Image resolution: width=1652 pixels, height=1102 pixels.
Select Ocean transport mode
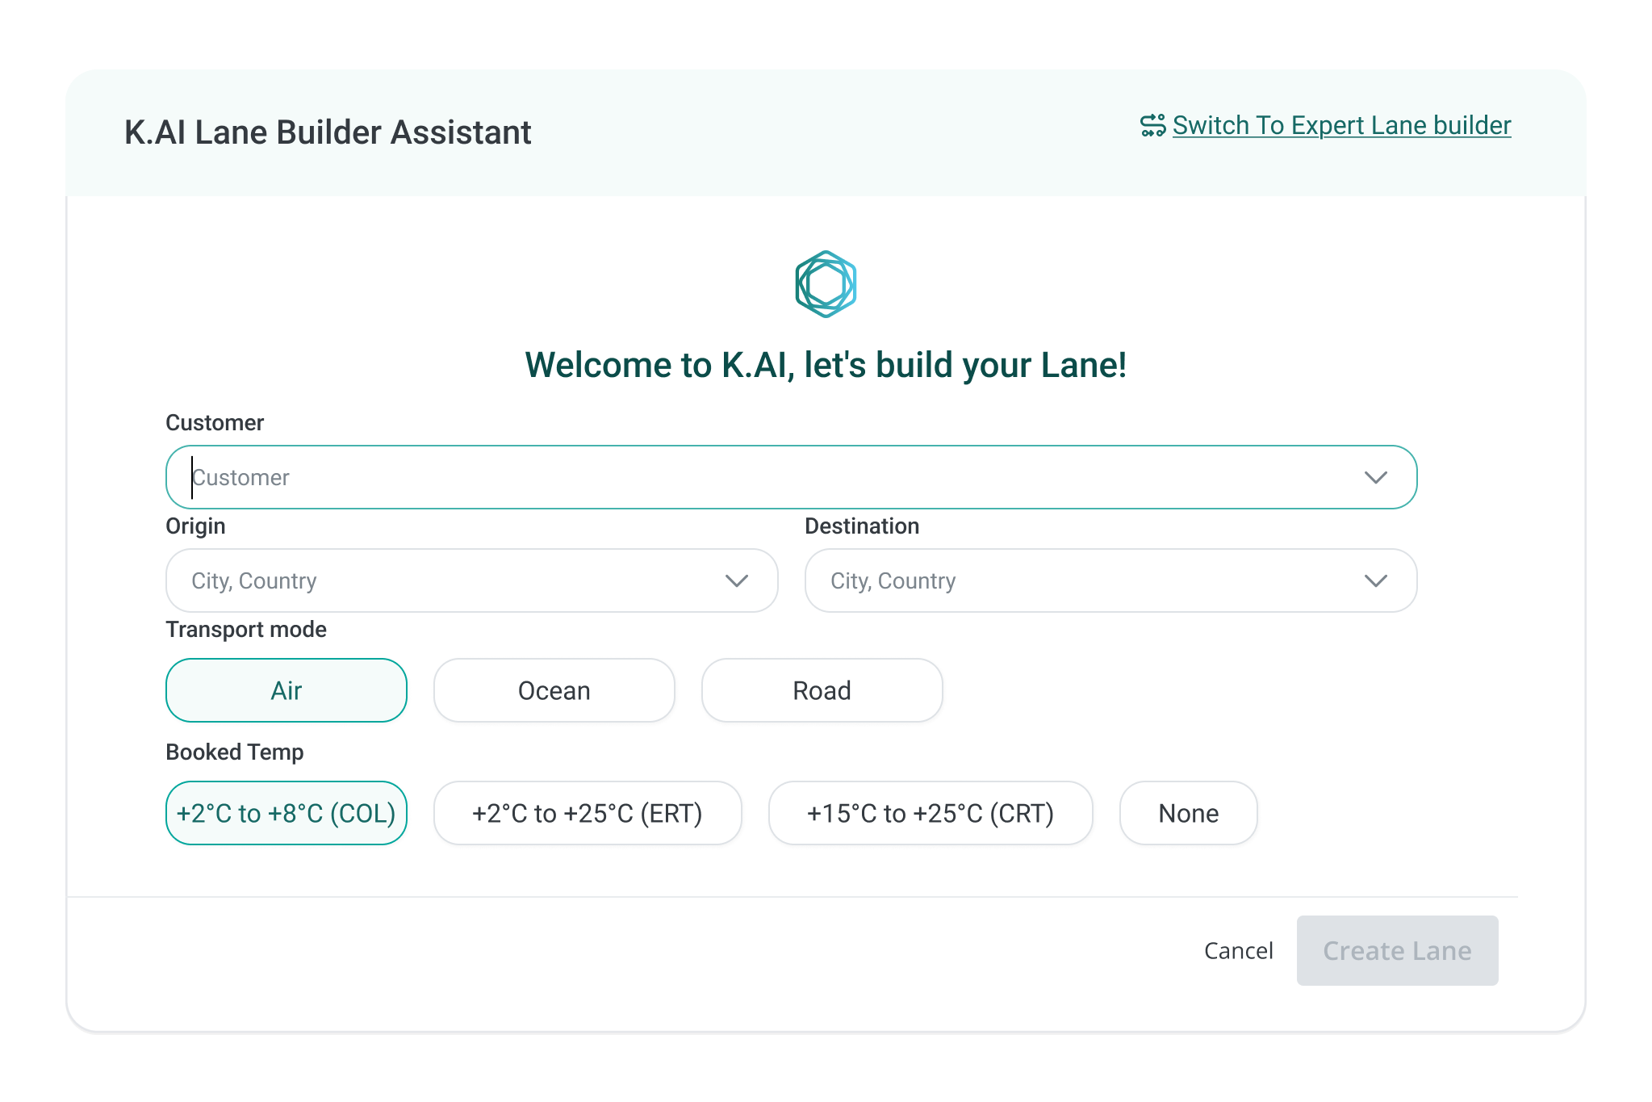coord(554,690)
